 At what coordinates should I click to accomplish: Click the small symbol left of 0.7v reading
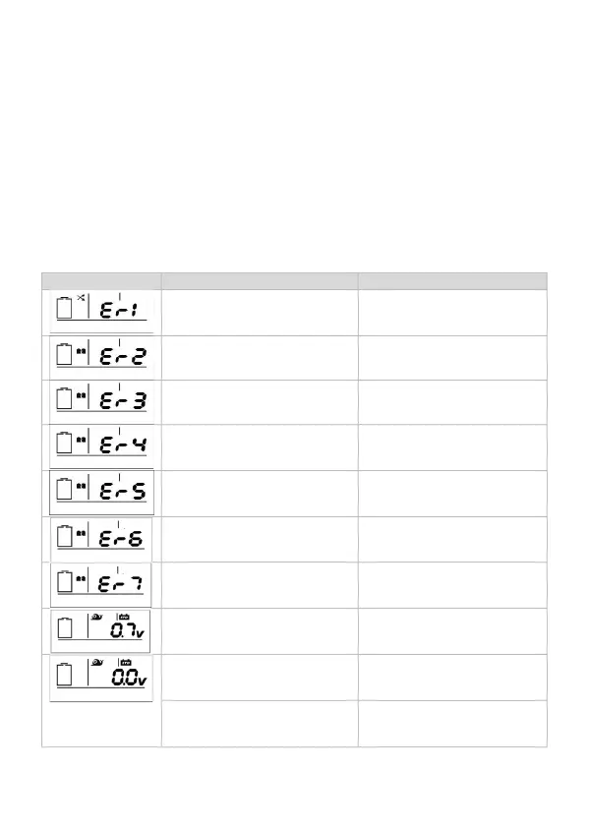click(96, 618)
